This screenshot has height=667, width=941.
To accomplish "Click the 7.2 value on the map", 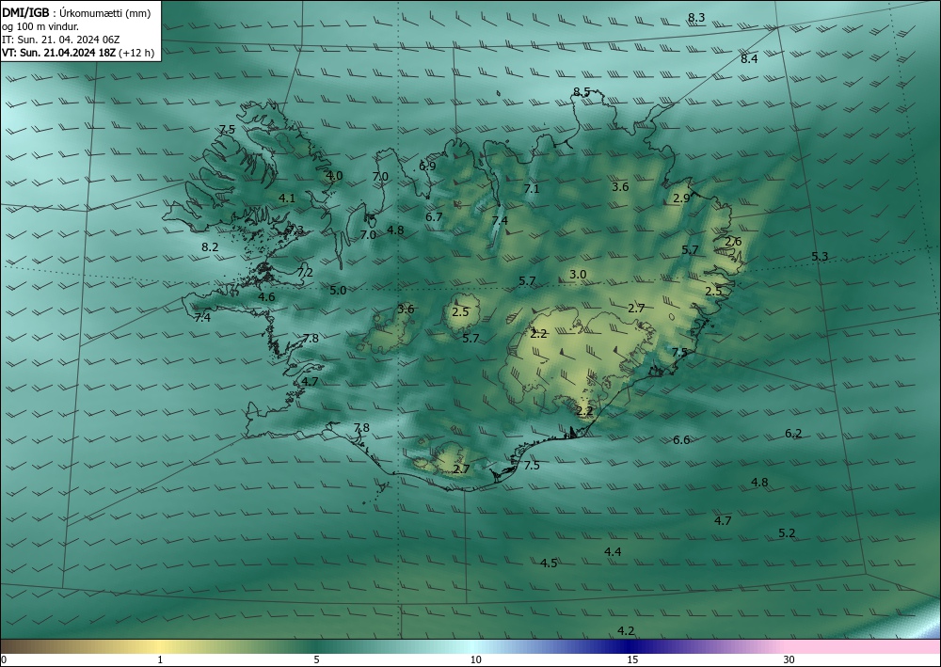I will (x=305, y=272).
